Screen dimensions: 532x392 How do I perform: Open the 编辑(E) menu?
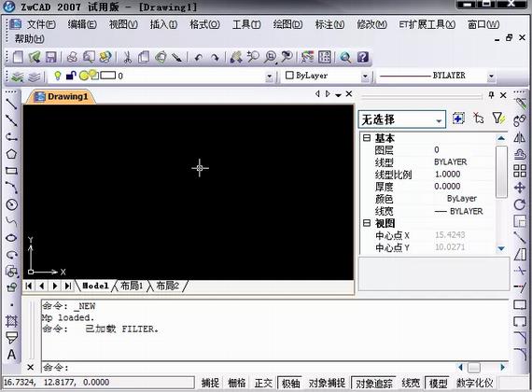tap(82, 24)
